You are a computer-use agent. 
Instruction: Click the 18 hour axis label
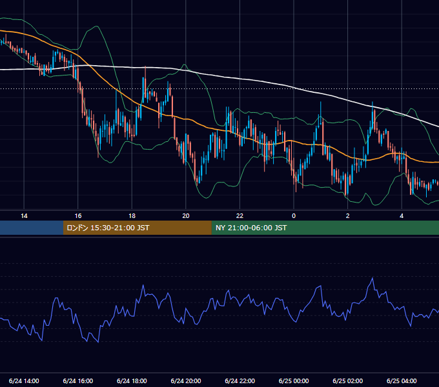pos(132,216)
